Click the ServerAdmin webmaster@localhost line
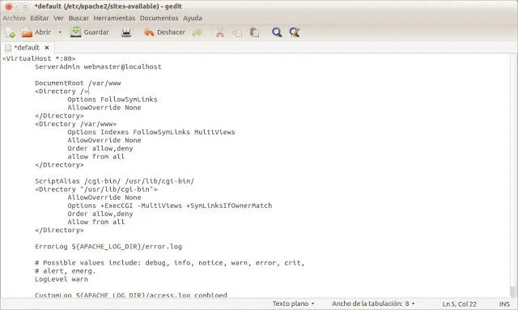 pyautogui.click(x=98, y=66)
